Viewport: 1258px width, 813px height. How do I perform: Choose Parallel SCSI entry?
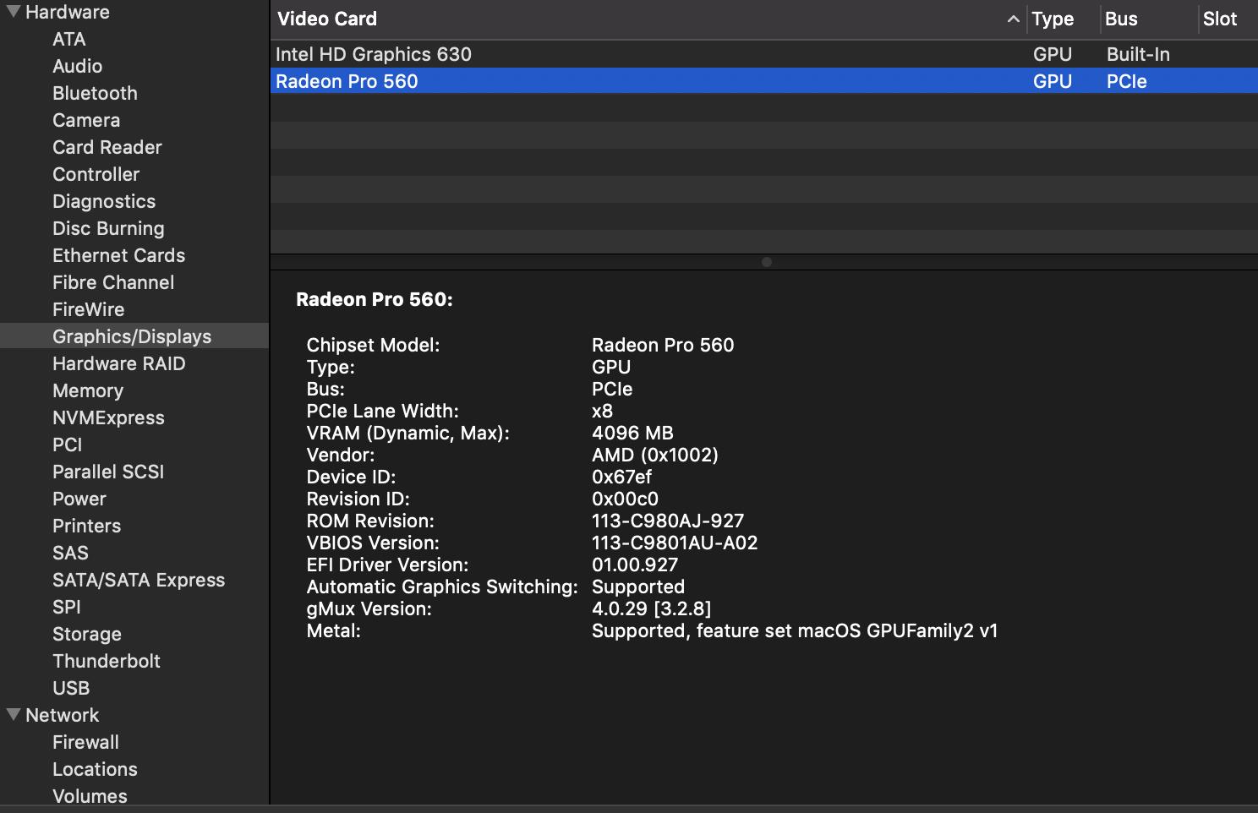click(108, 472)
